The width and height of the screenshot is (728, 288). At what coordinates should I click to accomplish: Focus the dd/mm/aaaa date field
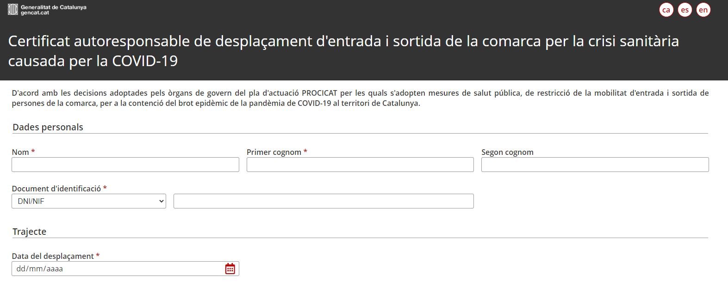click(116, 269)
